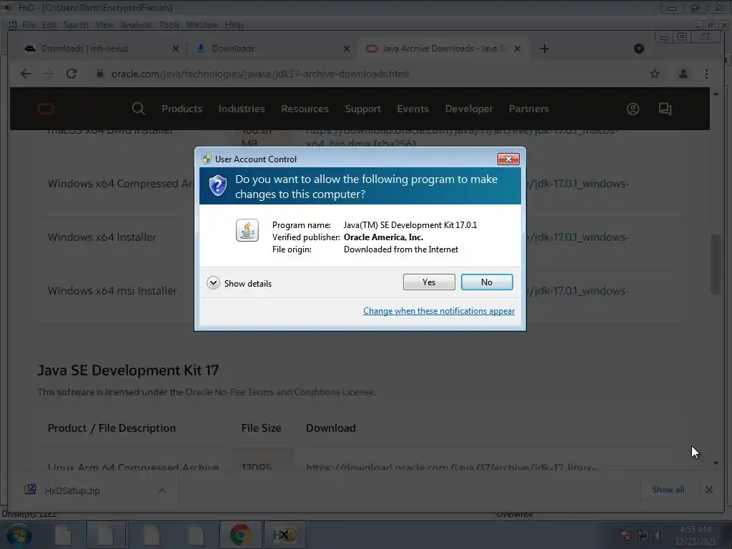Click Chrome icon in taskbar
This screenshot has width=732, height=549.
click(x=240, y=535)
